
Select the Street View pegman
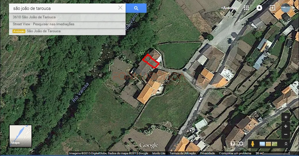click(x=252, y=144)
